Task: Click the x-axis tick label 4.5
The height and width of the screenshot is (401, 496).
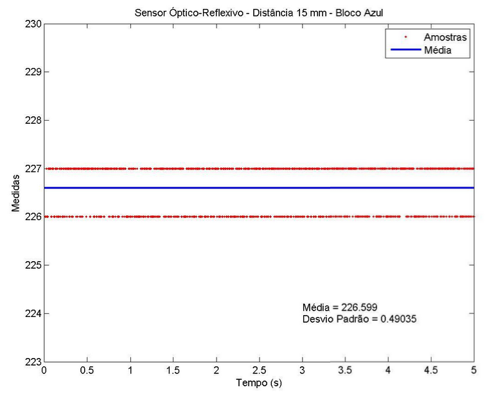Action: [431, 370]
